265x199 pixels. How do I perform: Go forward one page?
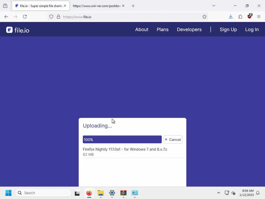click(x=16, y=17)
